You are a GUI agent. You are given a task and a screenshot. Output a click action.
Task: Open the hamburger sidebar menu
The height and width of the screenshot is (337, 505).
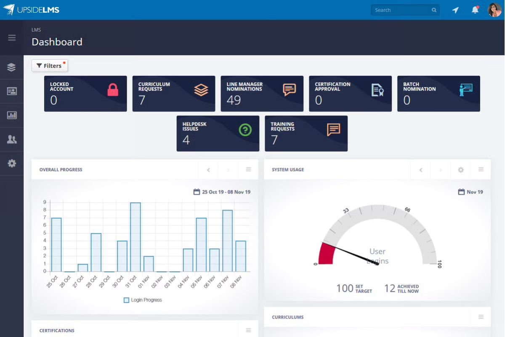pyautogui.click(x=12, y=37)
